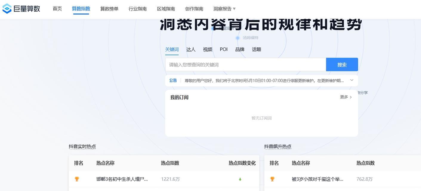Screen dimensions: 421x191
Task: Click the green down arrow trend icon
Action: 240,179
